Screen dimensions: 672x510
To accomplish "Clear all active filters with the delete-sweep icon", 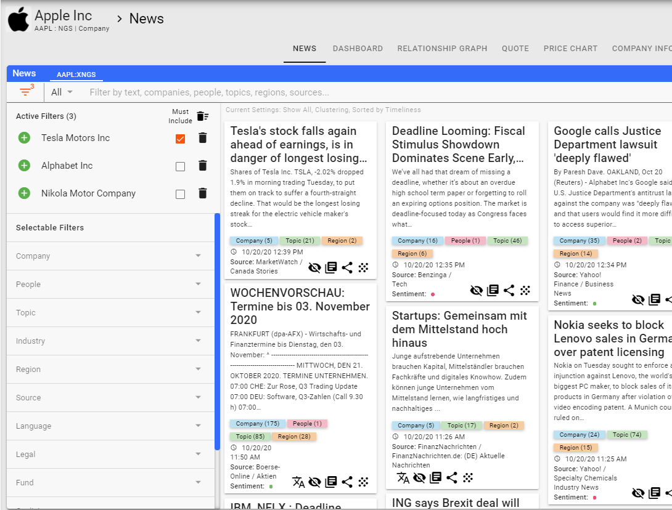I will pyautogui.click(x=203, y=116).
